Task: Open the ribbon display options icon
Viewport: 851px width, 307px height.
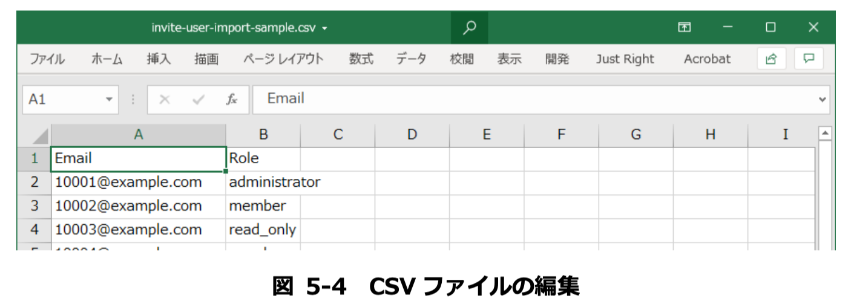Action: 685,27
